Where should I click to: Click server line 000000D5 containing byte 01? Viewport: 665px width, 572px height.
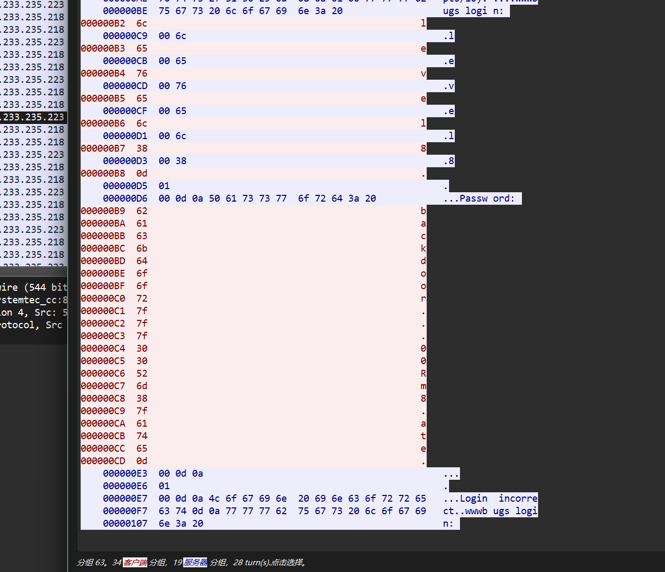click(x=265, y=186)
